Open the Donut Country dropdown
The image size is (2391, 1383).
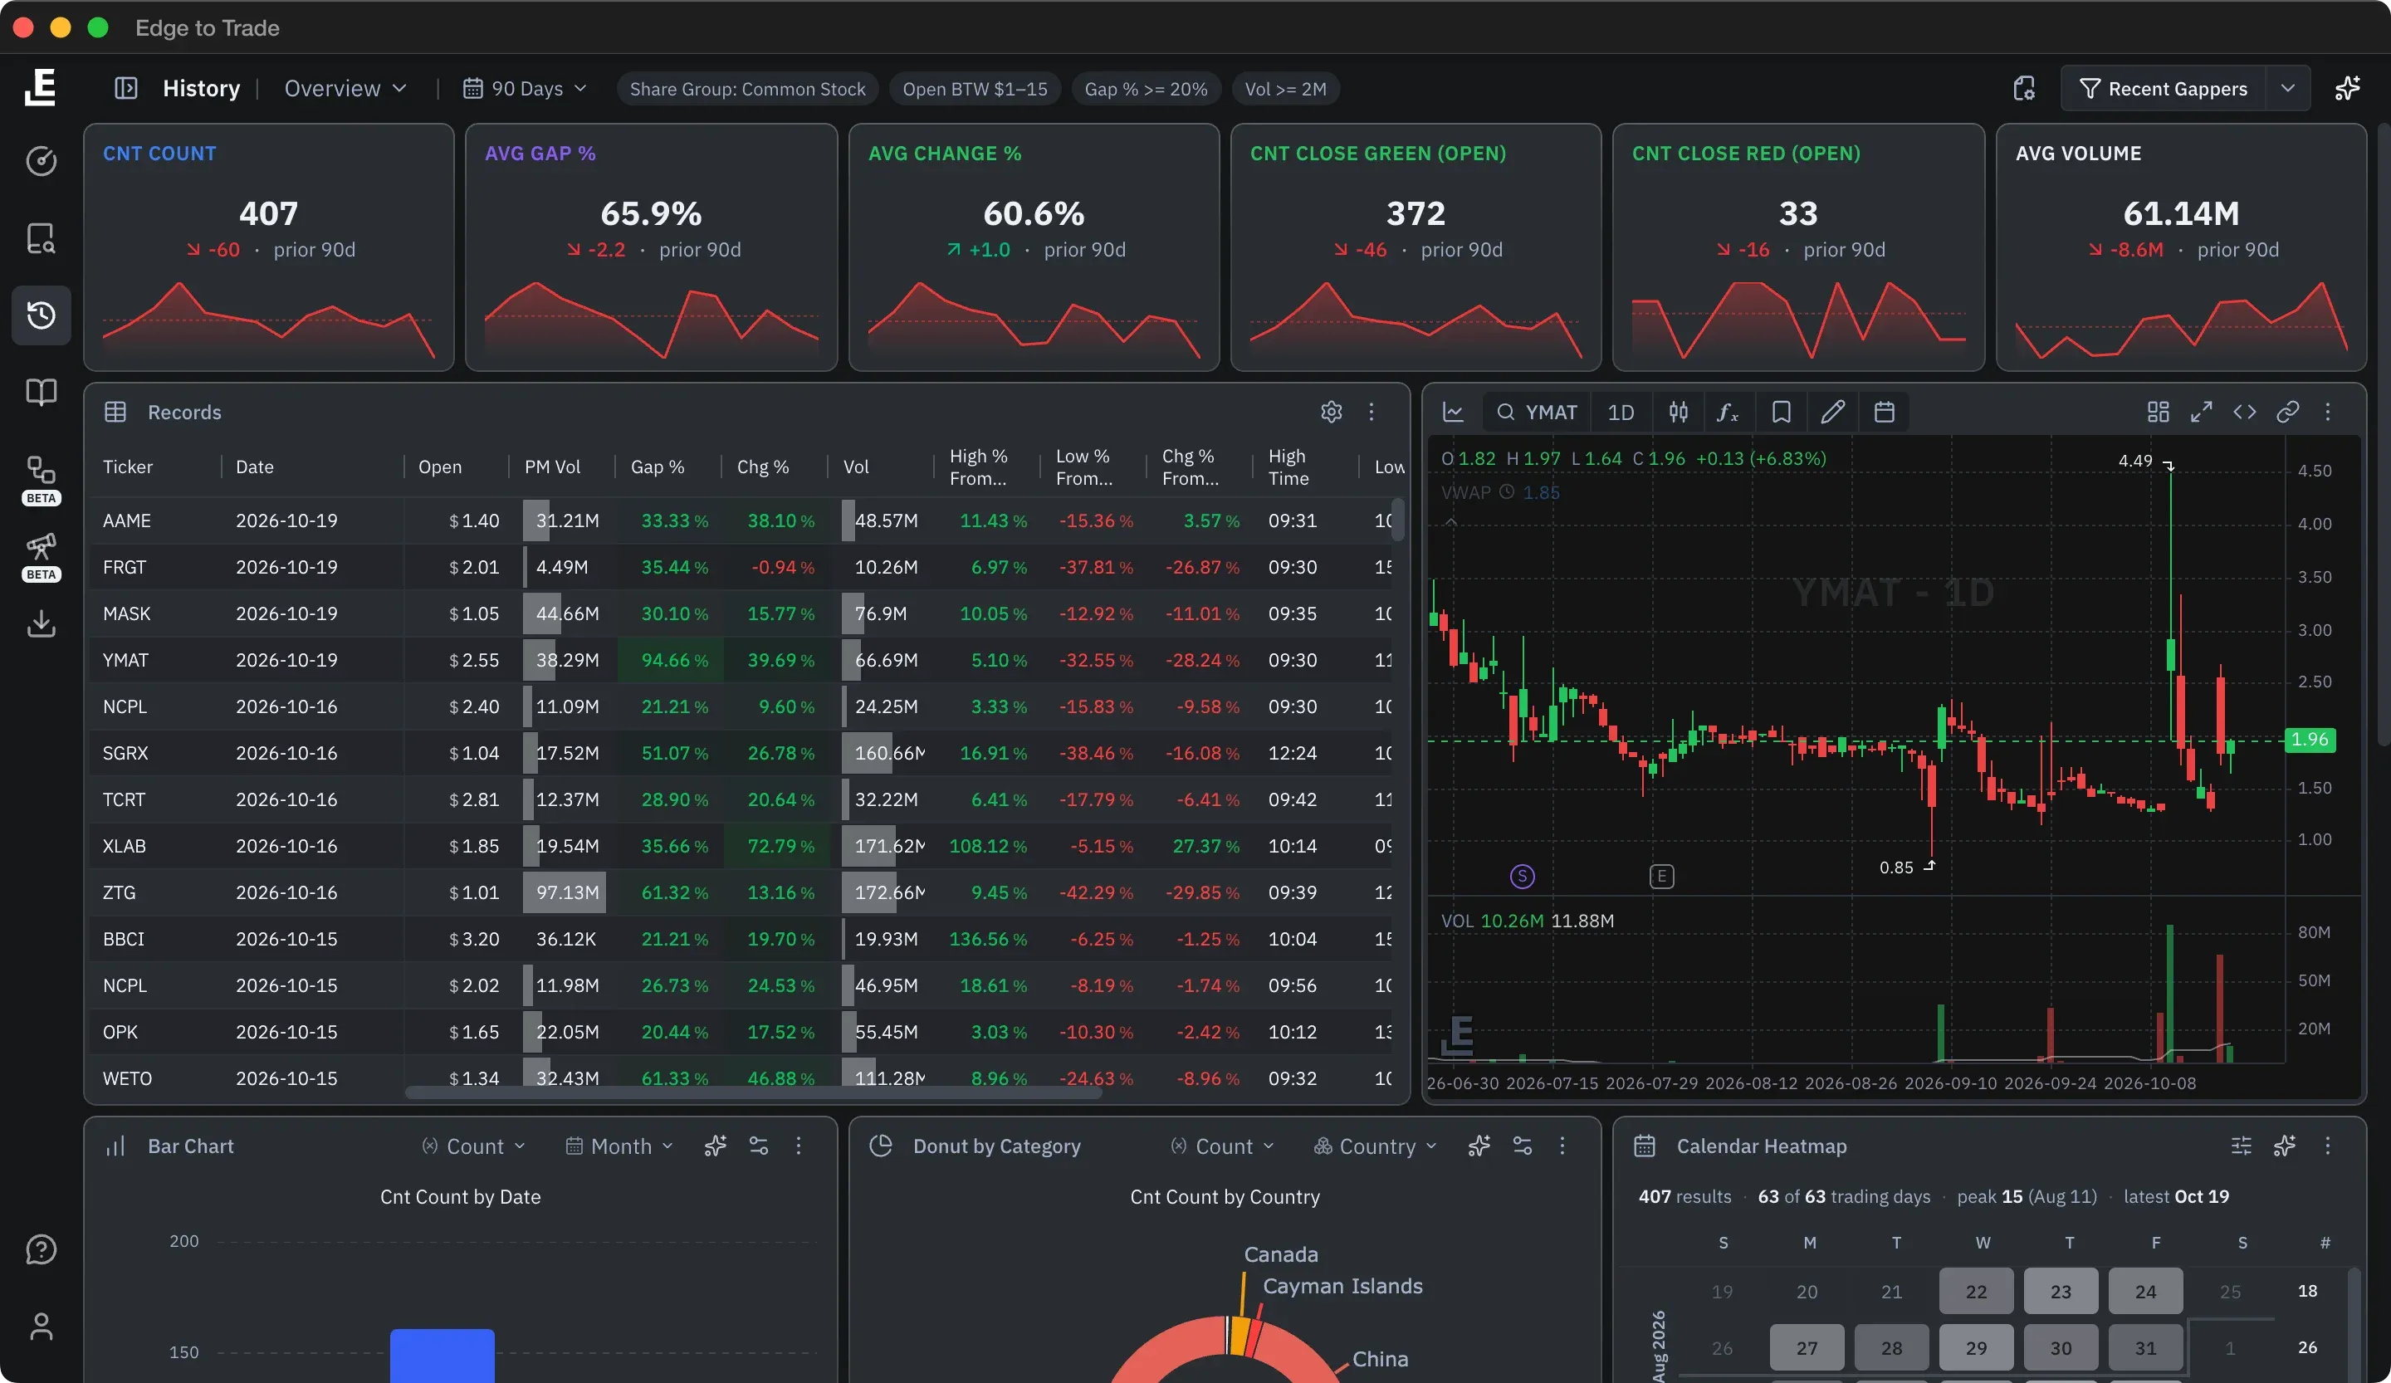pyautogui.click(x=1375, y=1146)
